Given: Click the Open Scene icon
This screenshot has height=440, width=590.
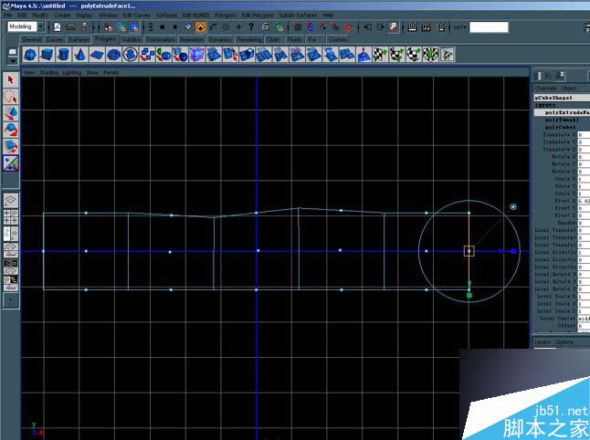Looking at the screenshot, I should click(70, 26).
